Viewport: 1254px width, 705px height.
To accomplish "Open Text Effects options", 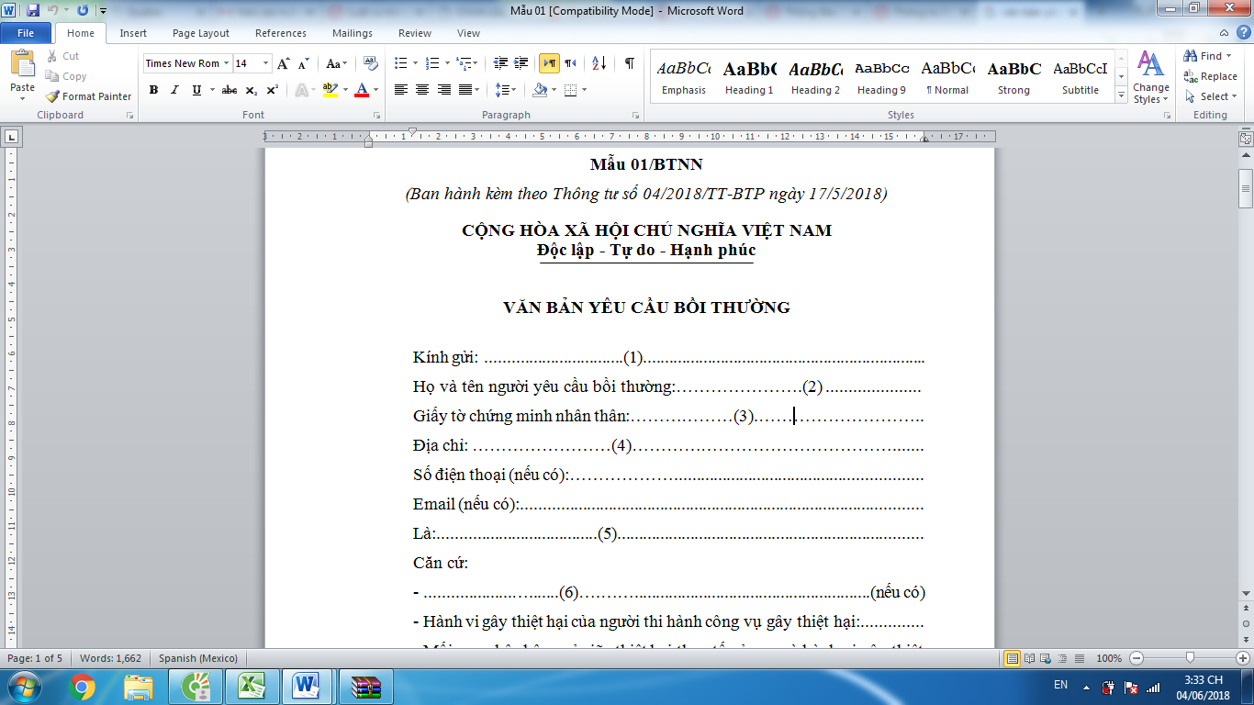I will pyautogui.click(x=303, y=90).
